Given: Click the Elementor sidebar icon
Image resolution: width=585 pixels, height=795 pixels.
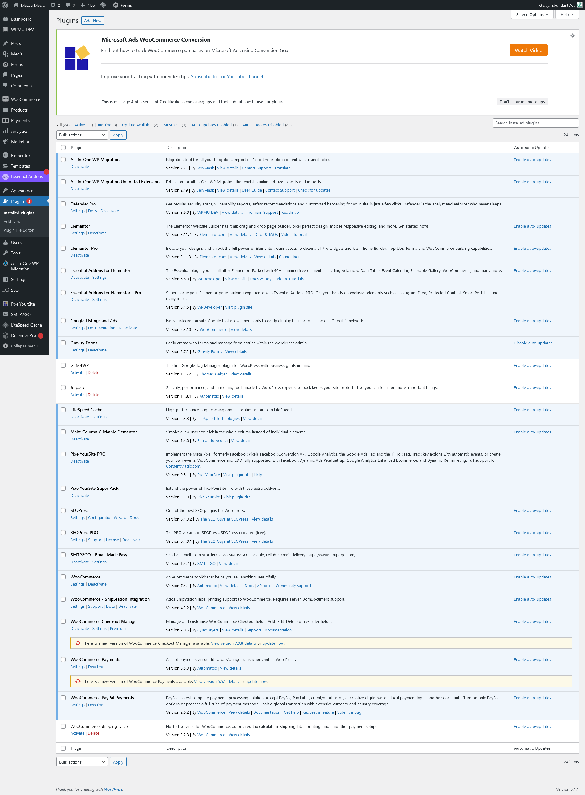Looking at the screenshot, I should click(x=5, y=156).
